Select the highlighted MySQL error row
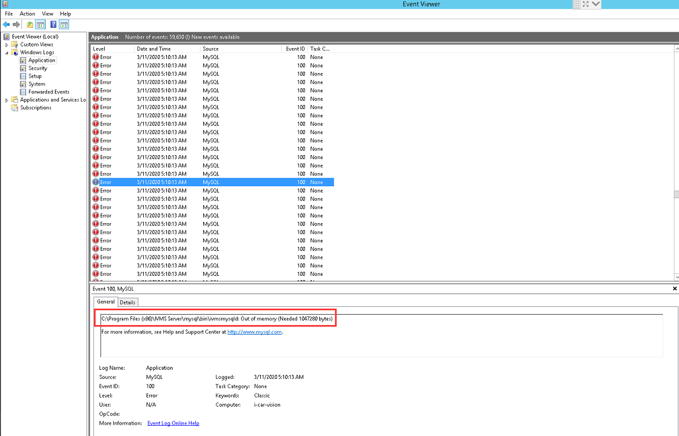 [x=212, y=182]
